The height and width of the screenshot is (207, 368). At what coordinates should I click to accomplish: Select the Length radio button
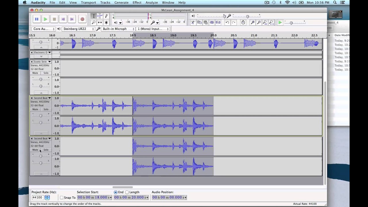127,192
